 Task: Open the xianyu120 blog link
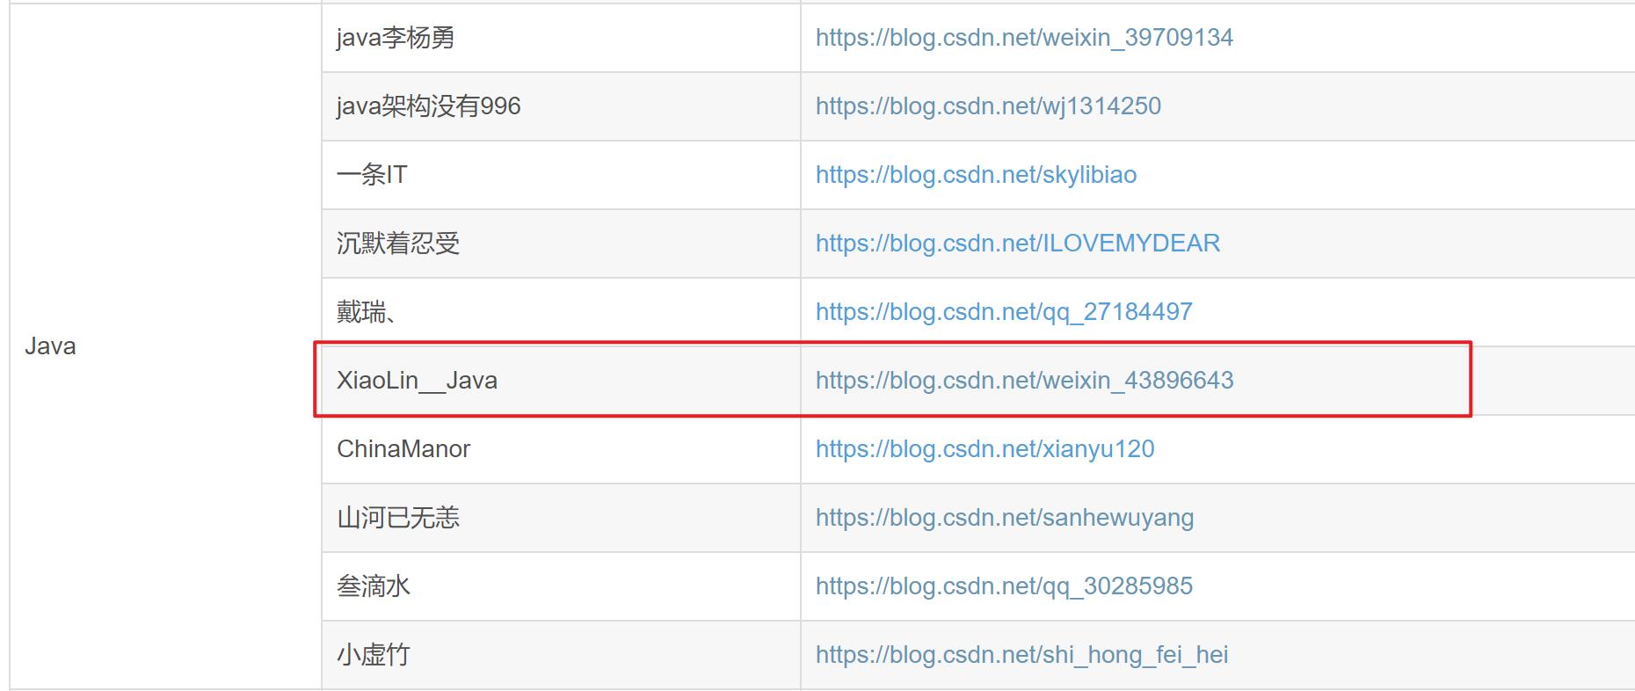click(985, 449)
